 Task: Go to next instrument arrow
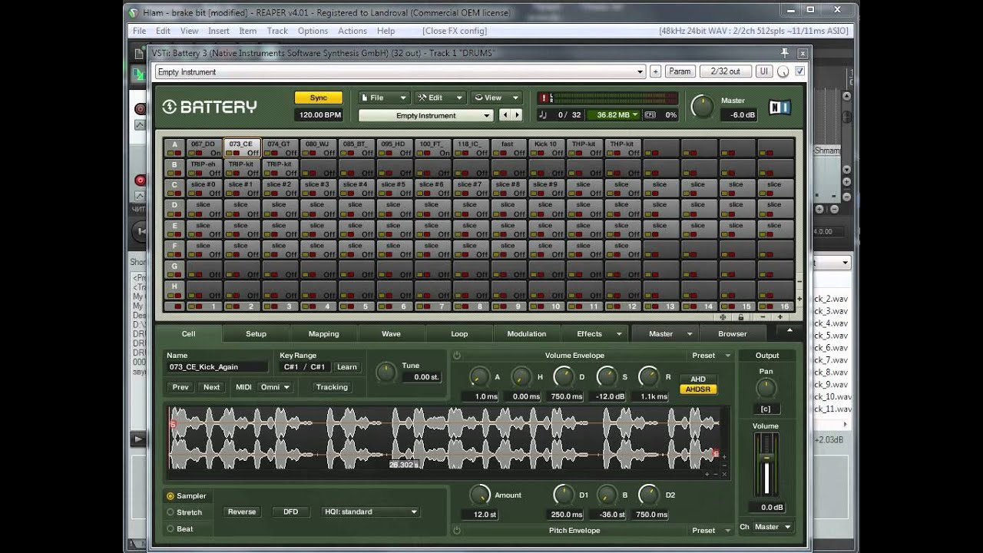coord(517,115)
